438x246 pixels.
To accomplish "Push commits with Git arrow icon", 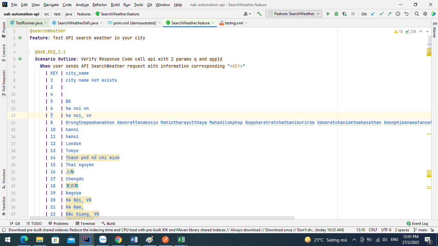I will pyautogui.click(x=389, y=14).
